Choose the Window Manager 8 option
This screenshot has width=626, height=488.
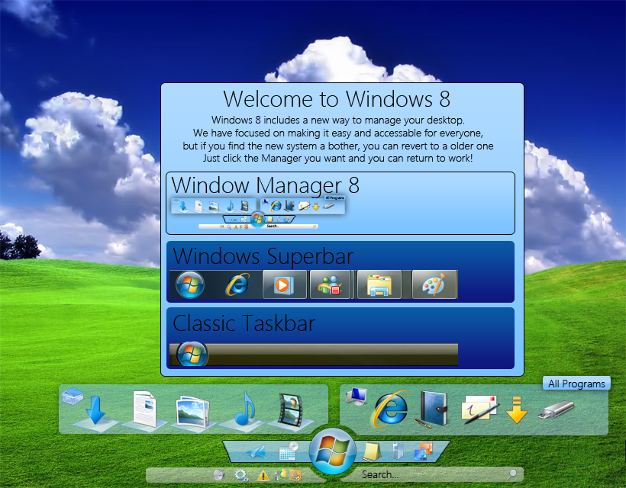pos(340,203)
